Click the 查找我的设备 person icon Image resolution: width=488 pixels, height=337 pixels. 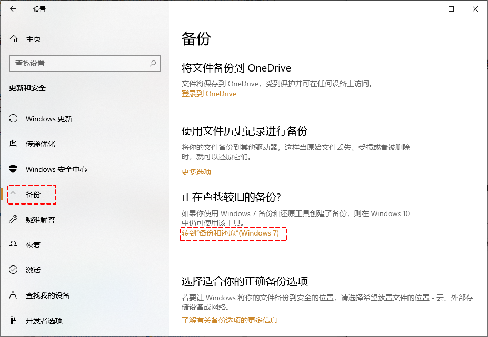tap(13, 295)
